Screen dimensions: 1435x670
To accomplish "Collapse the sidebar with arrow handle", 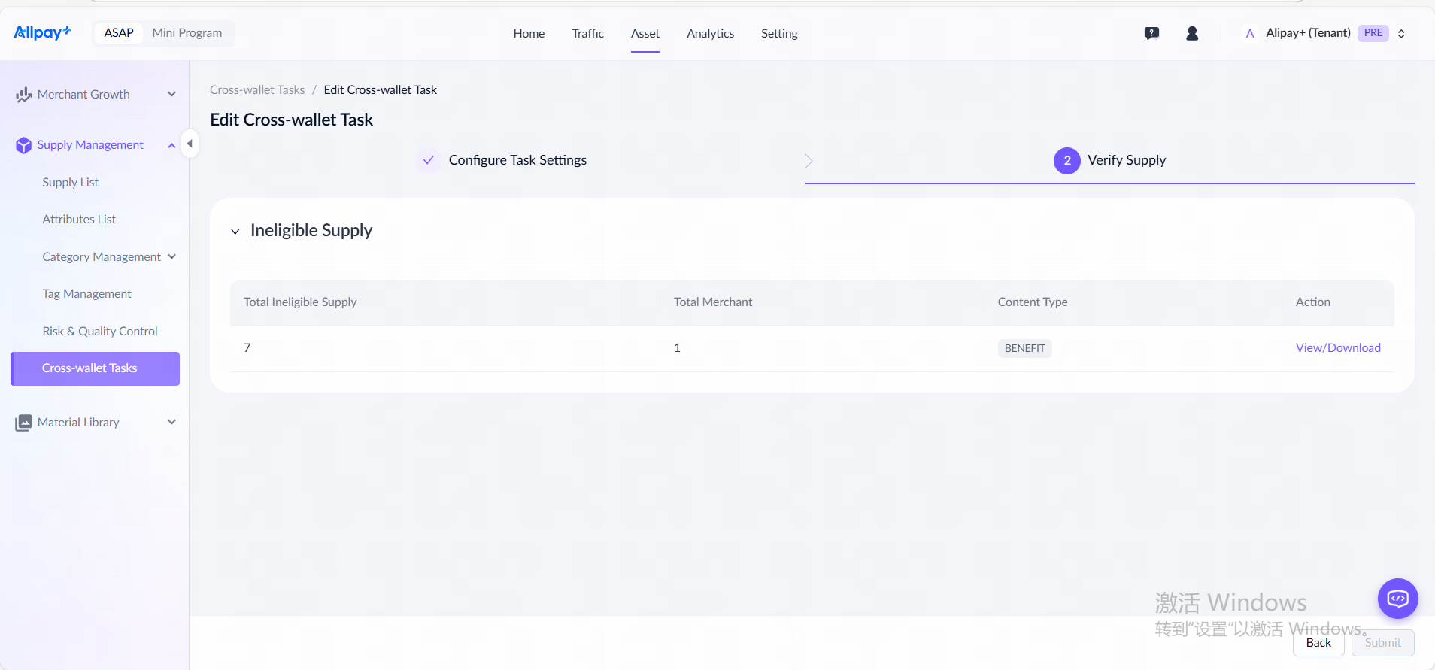I will [190, 144].
